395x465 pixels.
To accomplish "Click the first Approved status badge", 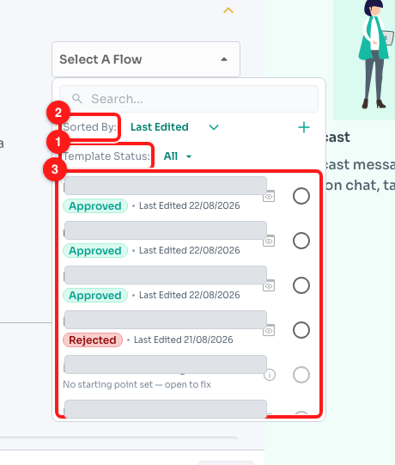I will tap(95, 205).
